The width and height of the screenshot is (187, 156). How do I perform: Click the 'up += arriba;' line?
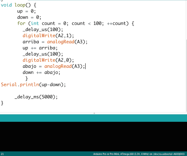(x=40, y=48)
